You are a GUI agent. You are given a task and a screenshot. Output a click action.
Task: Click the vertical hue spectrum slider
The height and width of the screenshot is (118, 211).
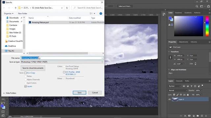click(207, 26)
